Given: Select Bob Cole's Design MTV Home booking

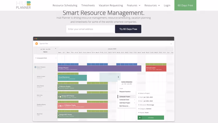Looking at the screenshot, I should click(x=83, y=96).
